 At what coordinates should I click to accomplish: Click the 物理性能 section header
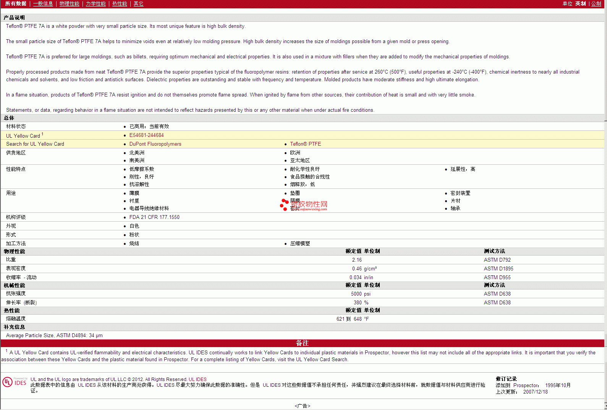click(14, 251)
